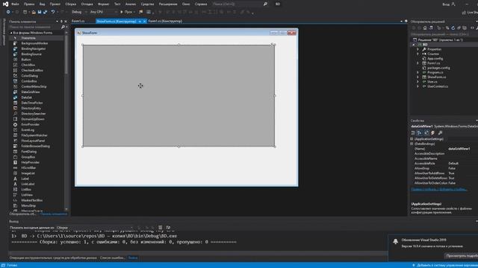Open the Справка menu
This screenshot has width=478, height=268.
(x=201, y=4)
